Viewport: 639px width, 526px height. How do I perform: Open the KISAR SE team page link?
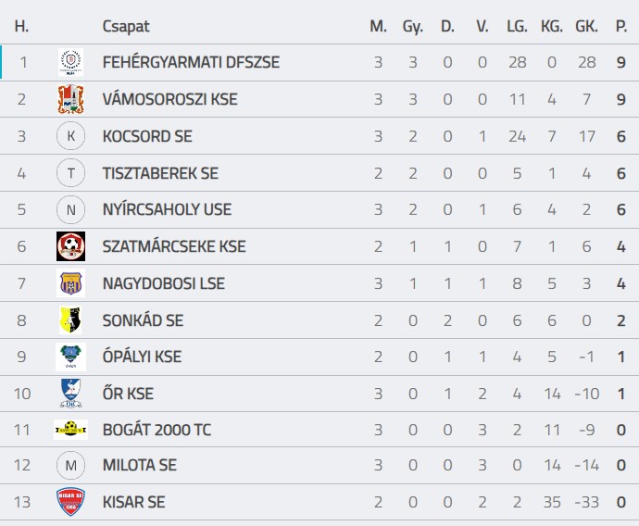coord(133,502)
